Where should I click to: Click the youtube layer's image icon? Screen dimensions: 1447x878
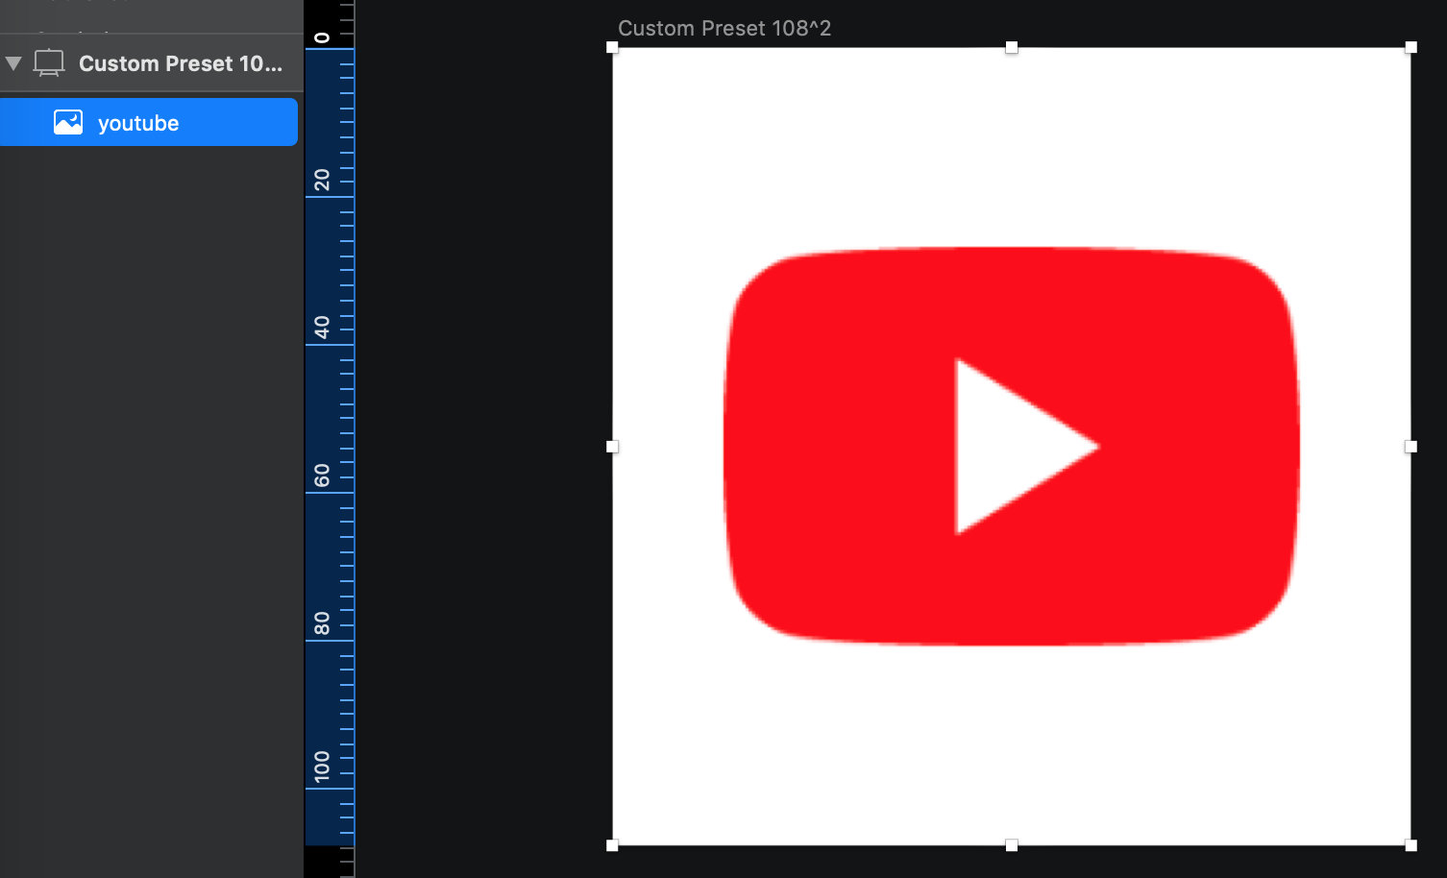coord(68,122)
